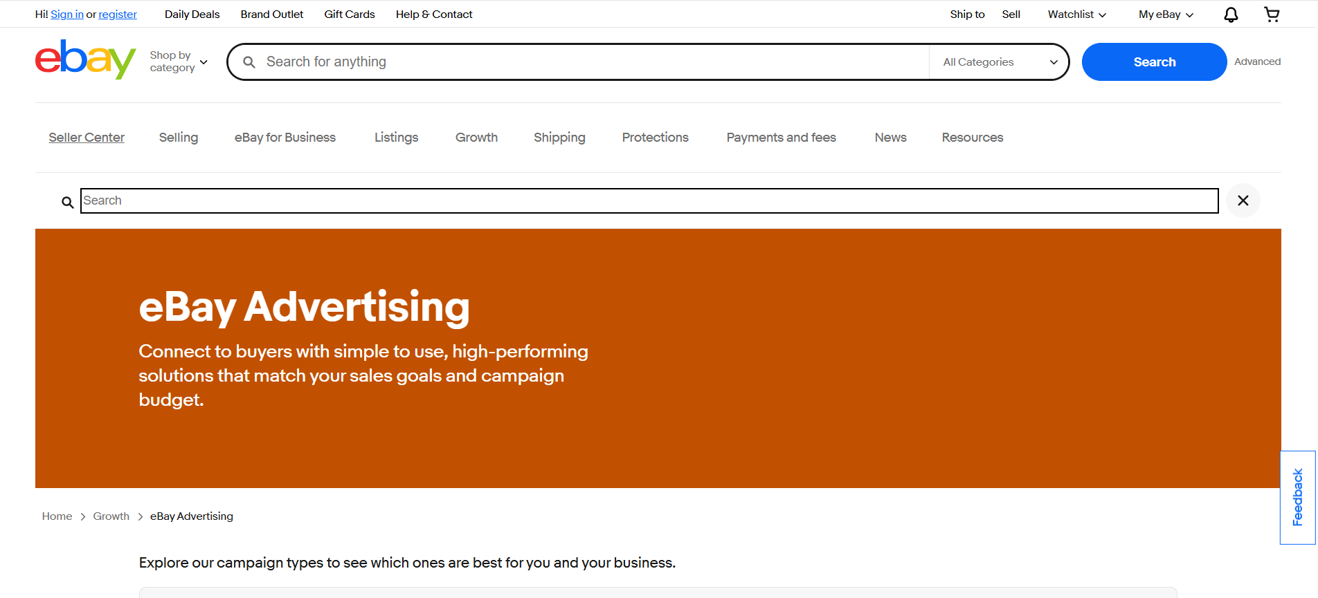Open the Advanced search link

(x=1257, y=62)
